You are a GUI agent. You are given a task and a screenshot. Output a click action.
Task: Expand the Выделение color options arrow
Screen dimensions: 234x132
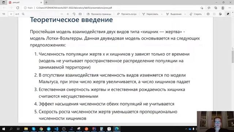[185, 14]
